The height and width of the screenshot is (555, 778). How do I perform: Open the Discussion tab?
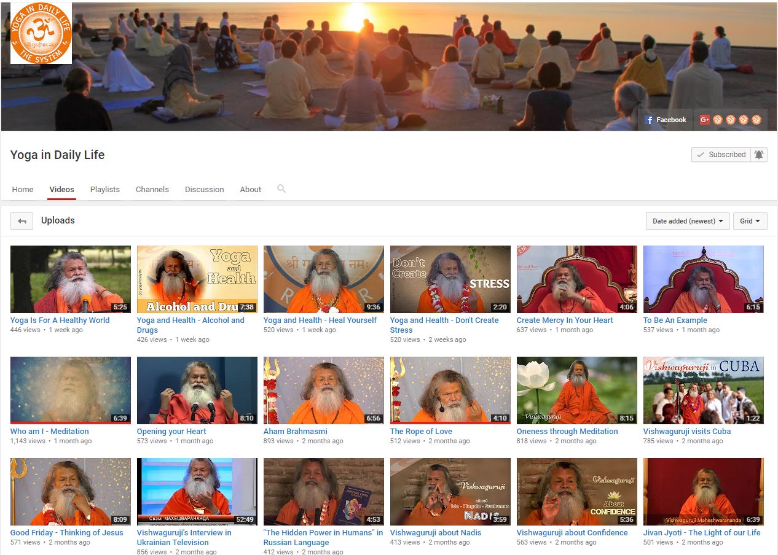coord(204,189)
